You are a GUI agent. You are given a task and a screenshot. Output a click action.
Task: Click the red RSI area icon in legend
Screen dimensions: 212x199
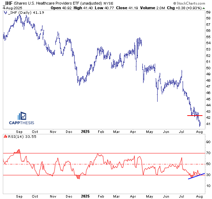(x=5, y=136)
